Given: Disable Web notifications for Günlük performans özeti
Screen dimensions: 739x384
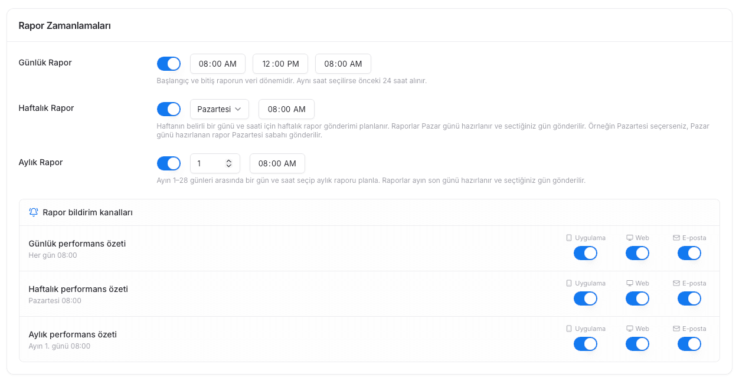Looking at the screenshot, I should pos(637,253).
